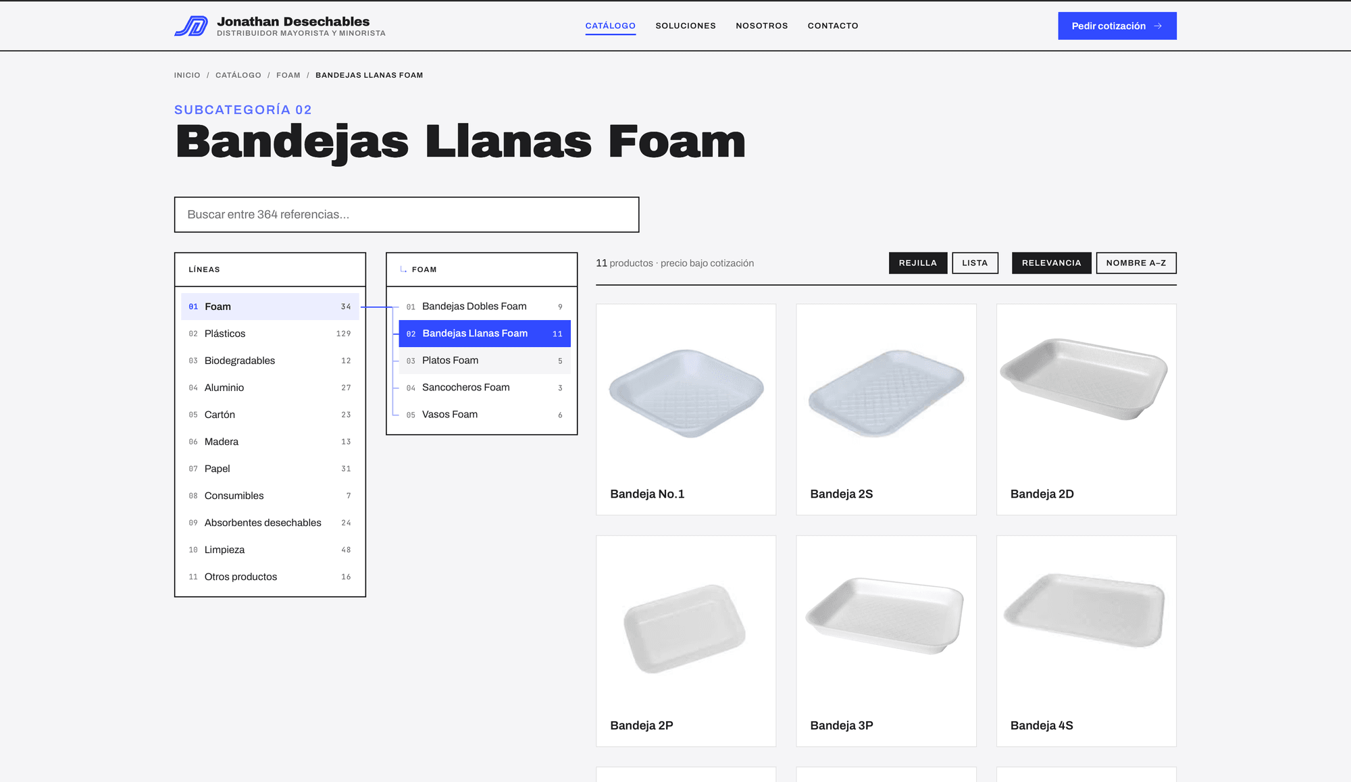Select the Papel line

click(x=270, y=469)
